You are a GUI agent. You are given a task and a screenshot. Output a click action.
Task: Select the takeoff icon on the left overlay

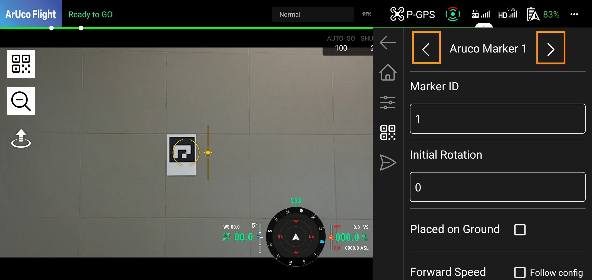click(x=21, y=138)
